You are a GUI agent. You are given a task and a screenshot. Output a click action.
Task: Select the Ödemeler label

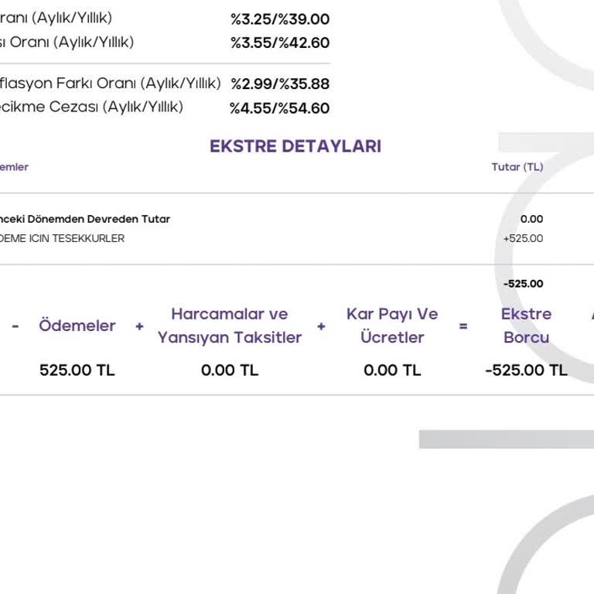click(77, 326)
